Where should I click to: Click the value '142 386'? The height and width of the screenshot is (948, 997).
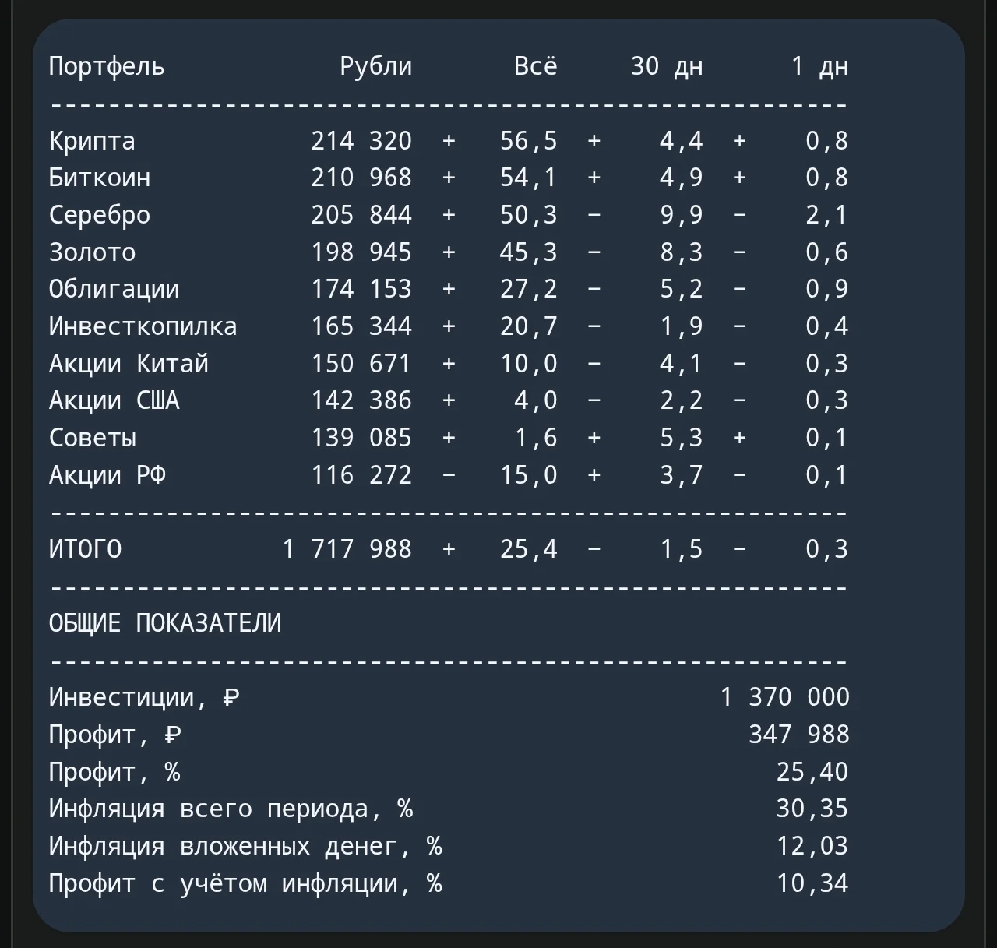pos(361,400)
